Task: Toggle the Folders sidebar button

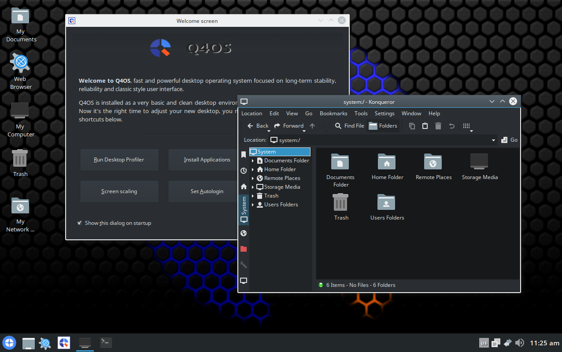Action: point(383,126)
